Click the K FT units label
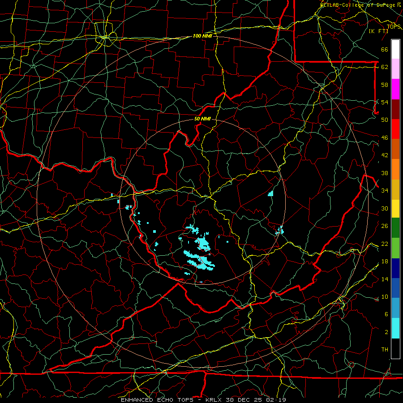The image size is (403, 403). coord(378,31)
